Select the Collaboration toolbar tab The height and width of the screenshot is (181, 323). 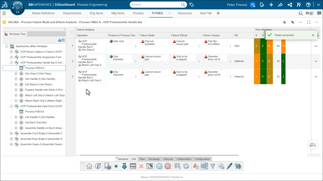tap(184, 159)
